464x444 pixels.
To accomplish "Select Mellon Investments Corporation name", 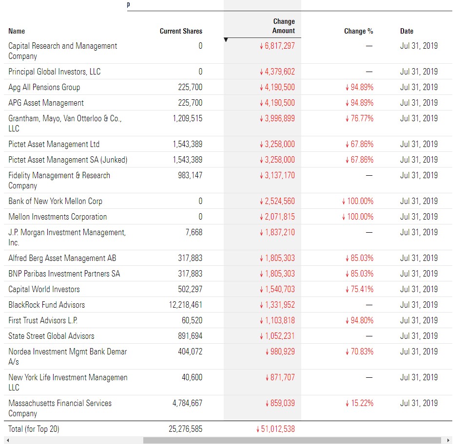I will click(58, 217).
